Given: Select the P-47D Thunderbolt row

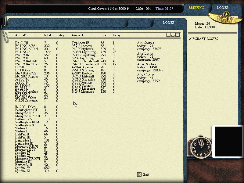Looking at the screenshot, I should click(94, 64).
